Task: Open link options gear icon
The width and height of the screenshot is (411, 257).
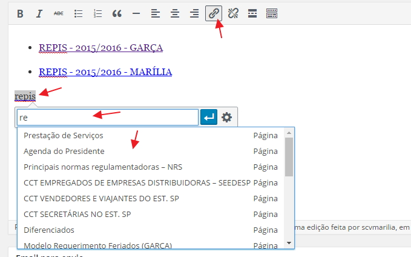Action: pyautogui.click(x=227, y=117)
